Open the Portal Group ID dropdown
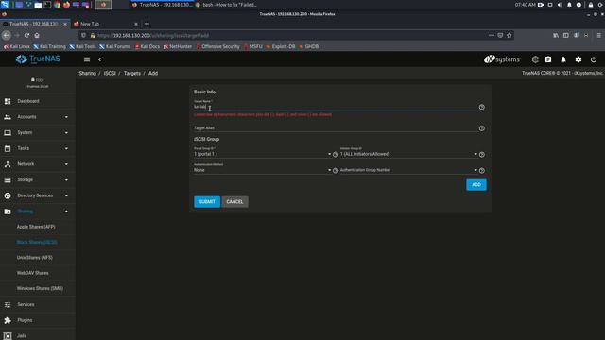The height and width of the screenshot is (340, 605). coord(263,154)
